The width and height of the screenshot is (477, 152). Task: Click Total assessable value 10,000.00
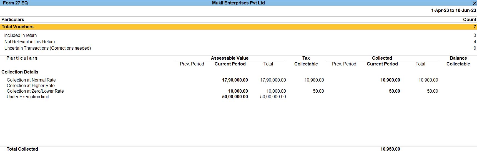tap(276, 91)
